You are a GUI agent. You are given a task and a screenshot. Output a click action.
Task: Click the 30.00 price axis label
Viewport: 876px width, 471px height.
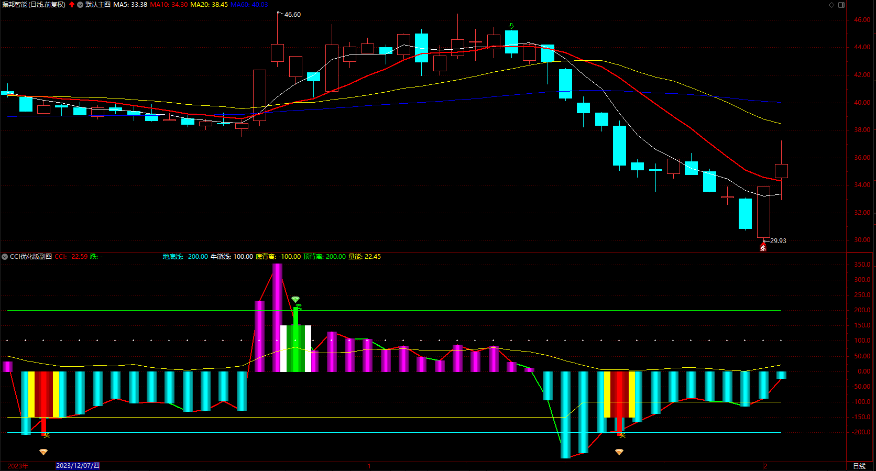click(862, 240)
